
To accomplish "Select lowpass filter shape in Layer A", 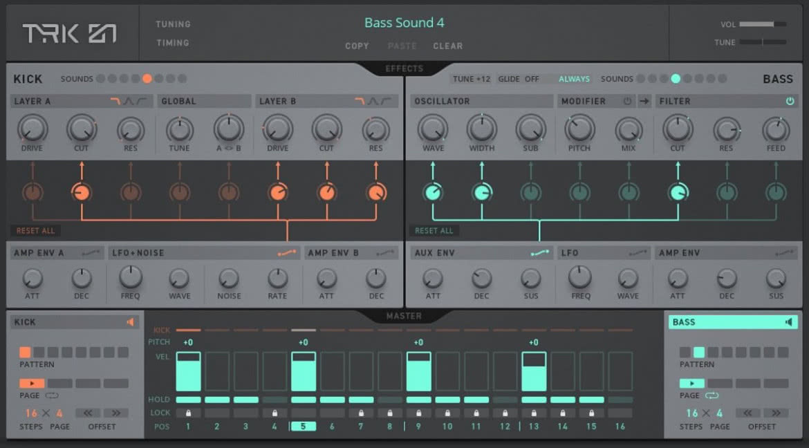I will point(115,101).
